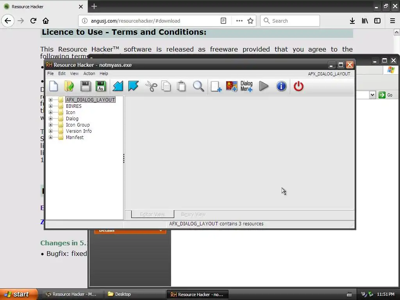Click the Copy pages icon

point(166,86)
